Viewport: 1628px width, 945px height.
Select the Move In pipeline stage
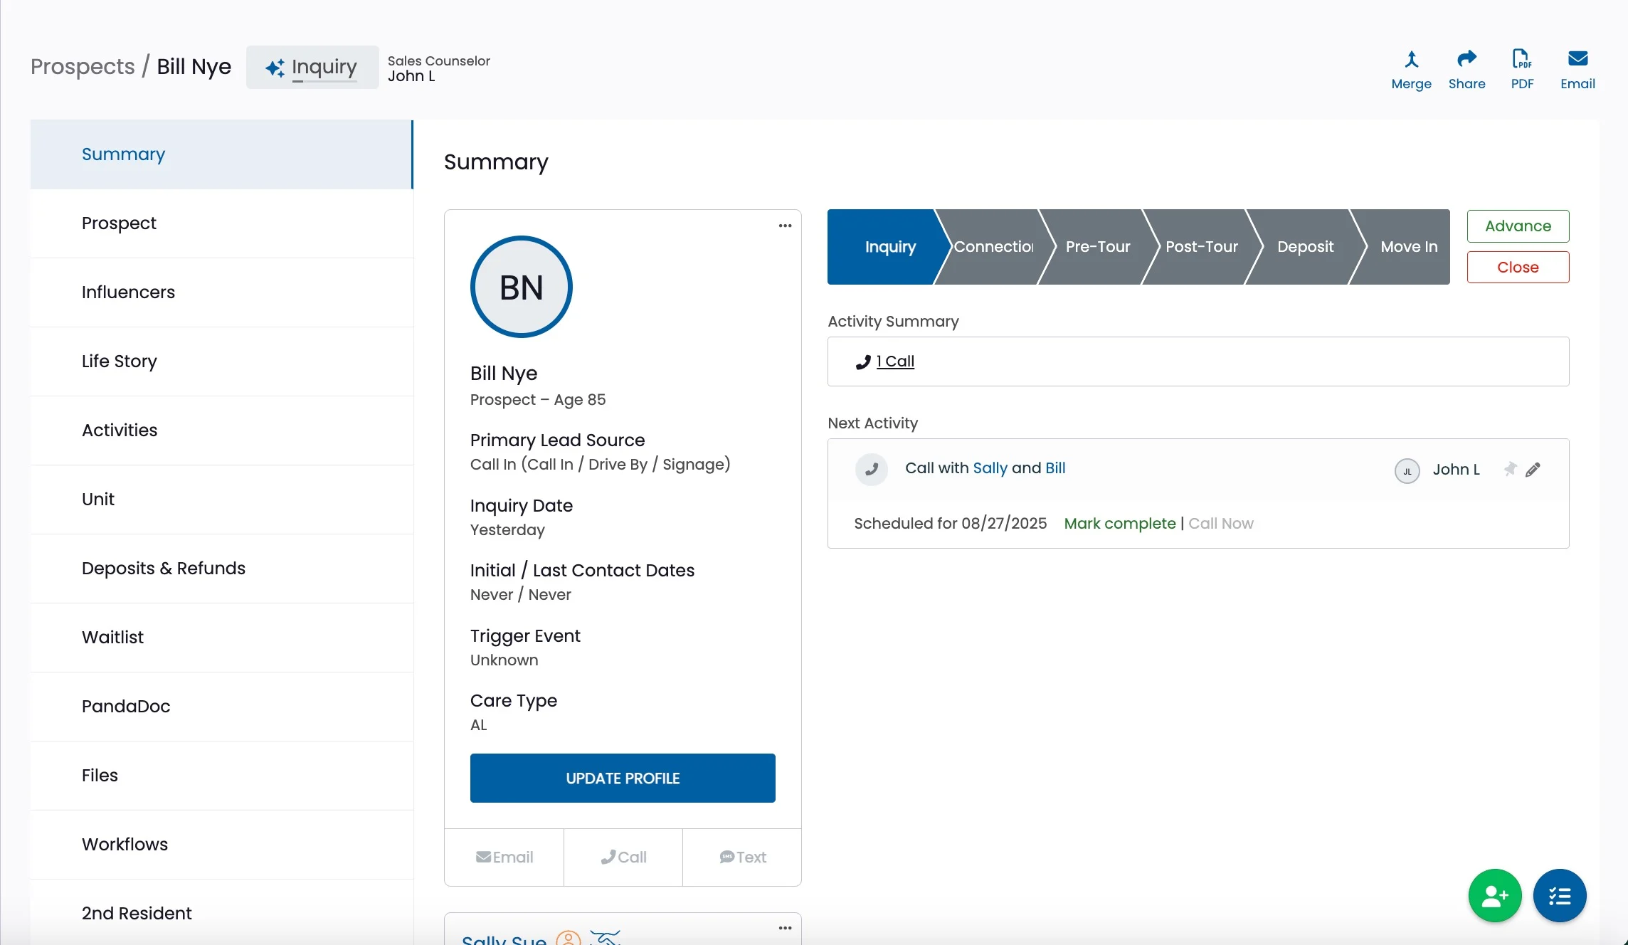pos(1407,247)
